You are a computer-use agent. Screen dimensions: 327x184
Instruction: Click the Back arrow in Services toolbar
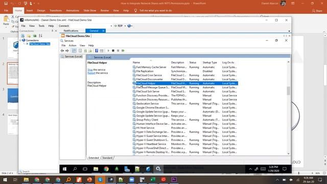click(x=62, y=51)
